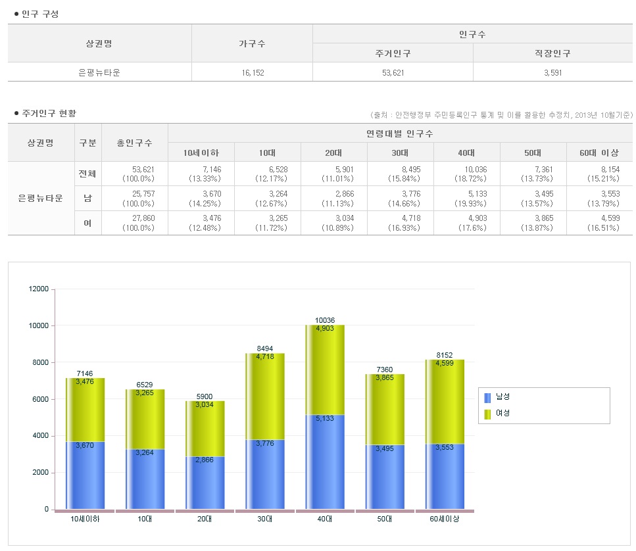Click the green 여성 legend color swatch

(487, 414)
